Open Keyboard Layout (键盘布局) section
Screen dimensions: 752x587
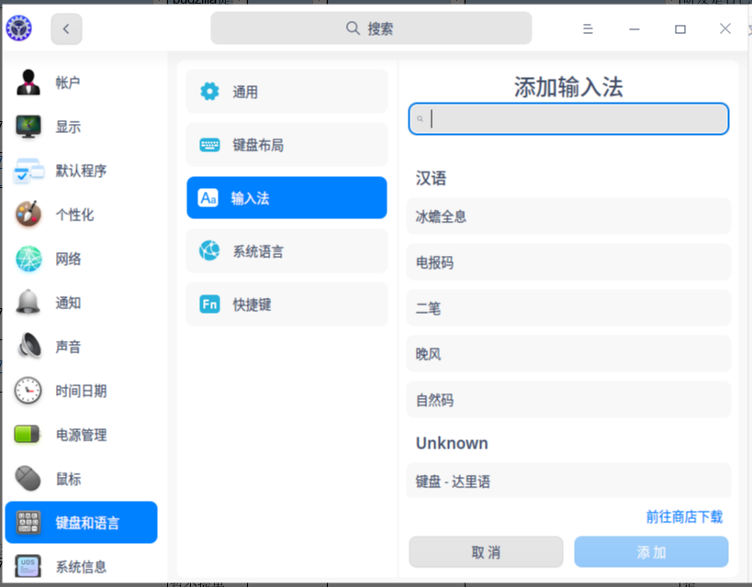tap(286, 145)
